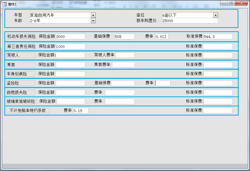Click the 机动车损失保险 button

click(x=21, y=37)
